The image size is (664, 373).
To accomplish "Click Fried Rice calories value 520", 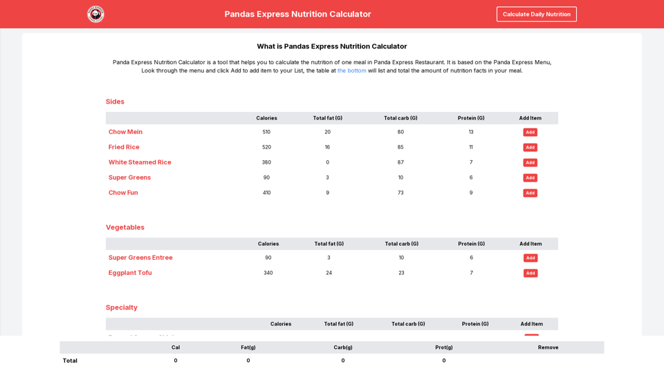I will tap(266, 147).
